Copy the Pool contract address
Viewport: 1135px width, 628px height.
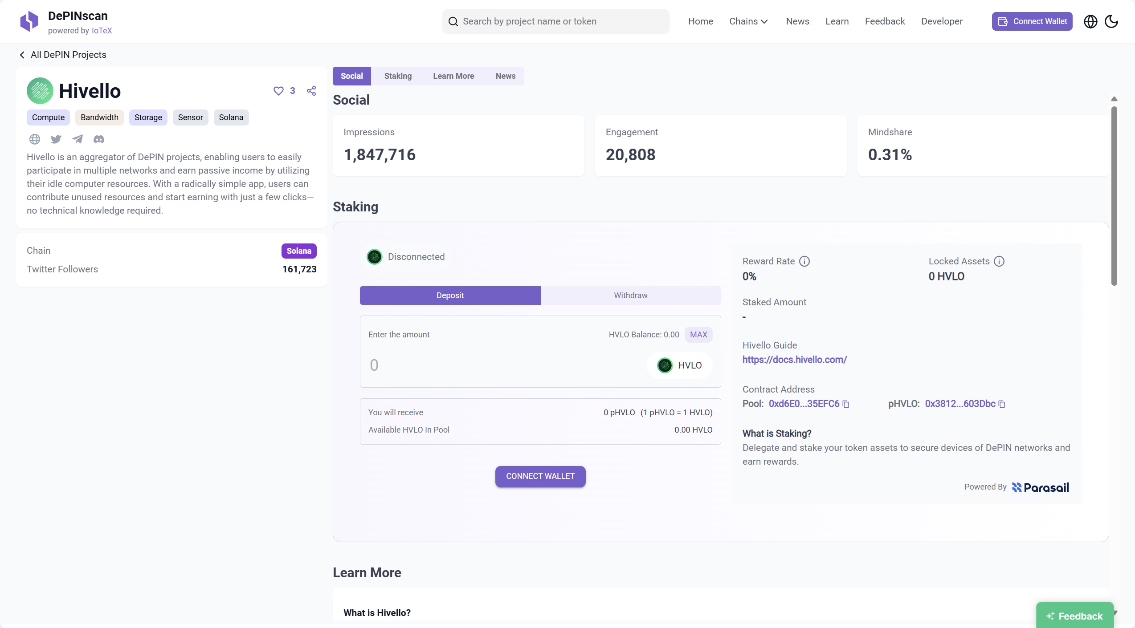coord(846,404)
